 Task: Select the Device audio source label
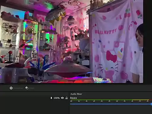(x=73, y=98)
